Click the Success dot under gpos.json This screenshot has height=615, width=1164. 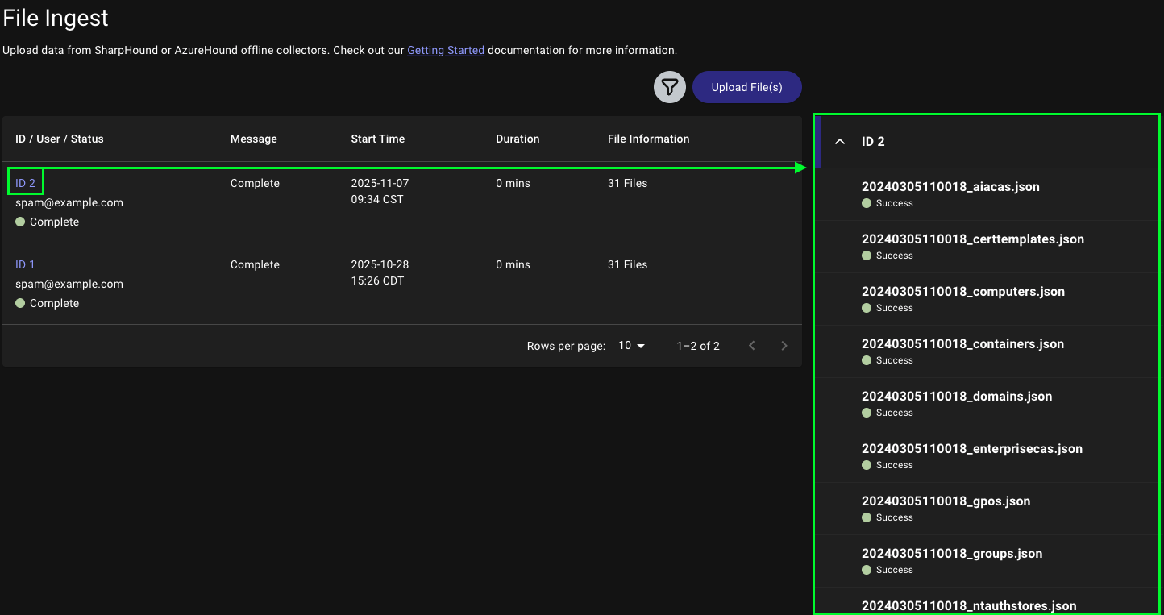pos(867,517)
